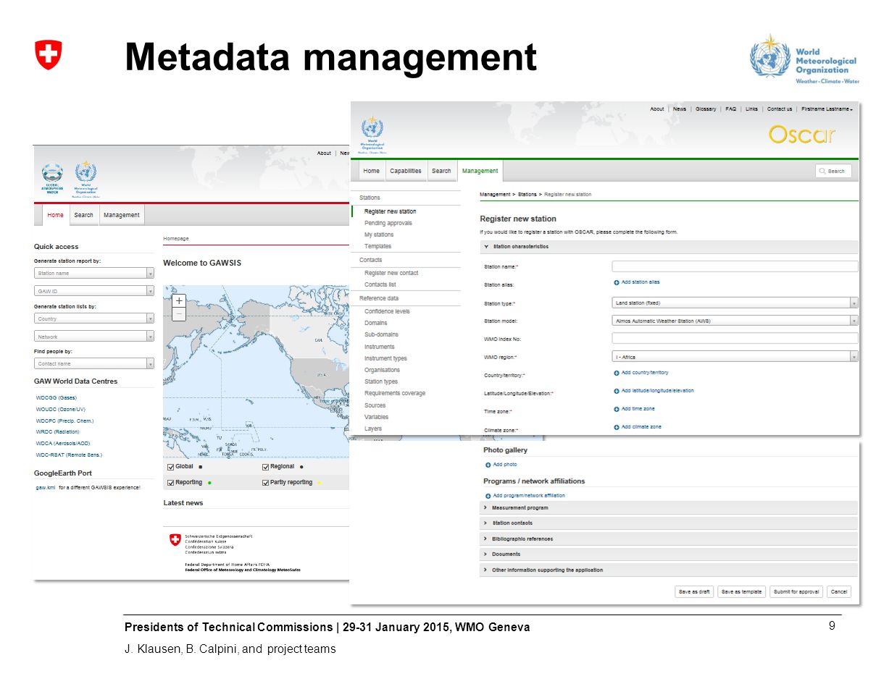Expand the Bibliographic references section
Screen dimensions: 876x684
(x=669, y=539)
